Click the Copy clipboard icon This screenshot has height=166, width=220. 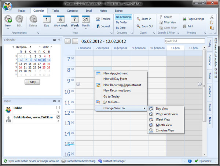[x=212, y=22]
